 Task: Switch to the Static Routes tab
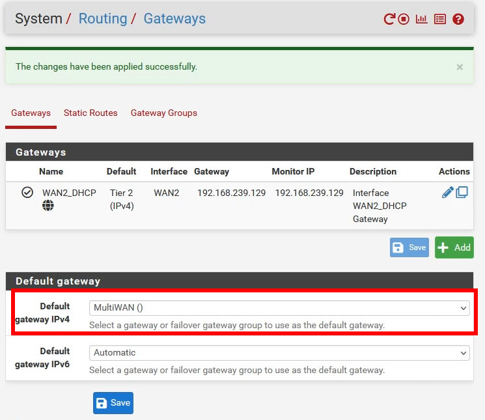point(90,113)
